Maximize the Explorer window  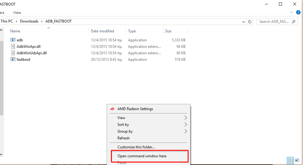click(x=280, y=4)
